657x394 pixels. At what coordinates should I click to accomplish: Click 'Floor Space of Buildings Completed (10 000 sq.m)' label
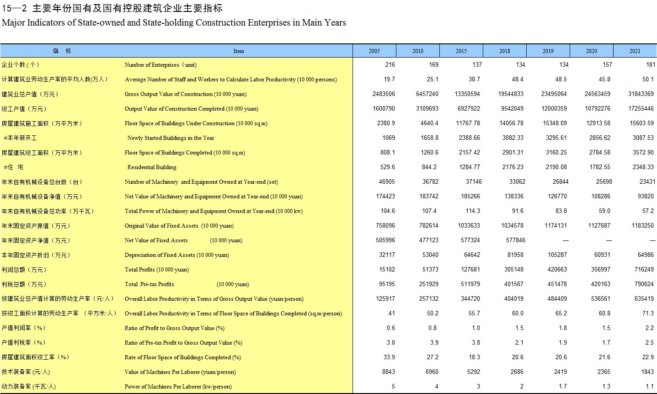185,153
